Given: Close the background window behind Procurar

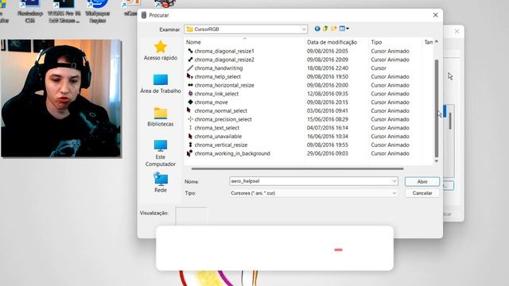Looking at the screenshot, I should [x=457, y=32].
